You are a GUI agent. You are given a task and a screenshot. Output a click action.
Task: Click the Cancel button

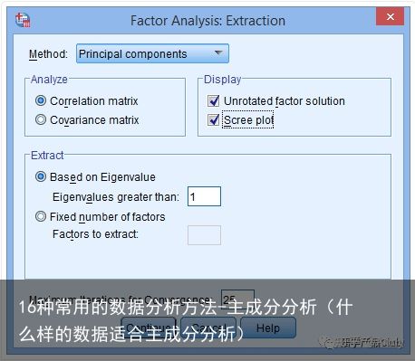[208, 328]
